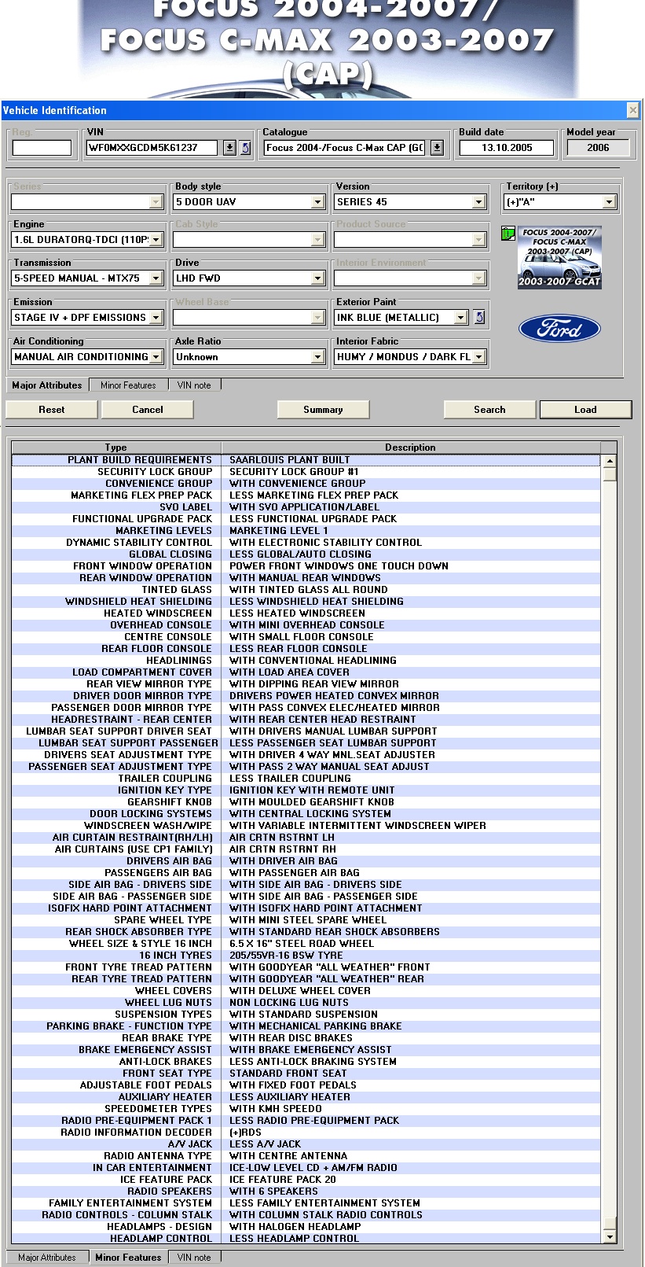This screenshot has height=1267, width=645.
Task: Switch to Minor Features tab above Reset button
Action: (x=128, y=385)
